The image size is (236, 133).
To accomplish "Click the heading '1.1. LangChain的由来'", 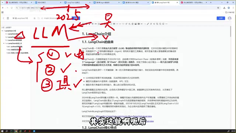I will 98,42.
